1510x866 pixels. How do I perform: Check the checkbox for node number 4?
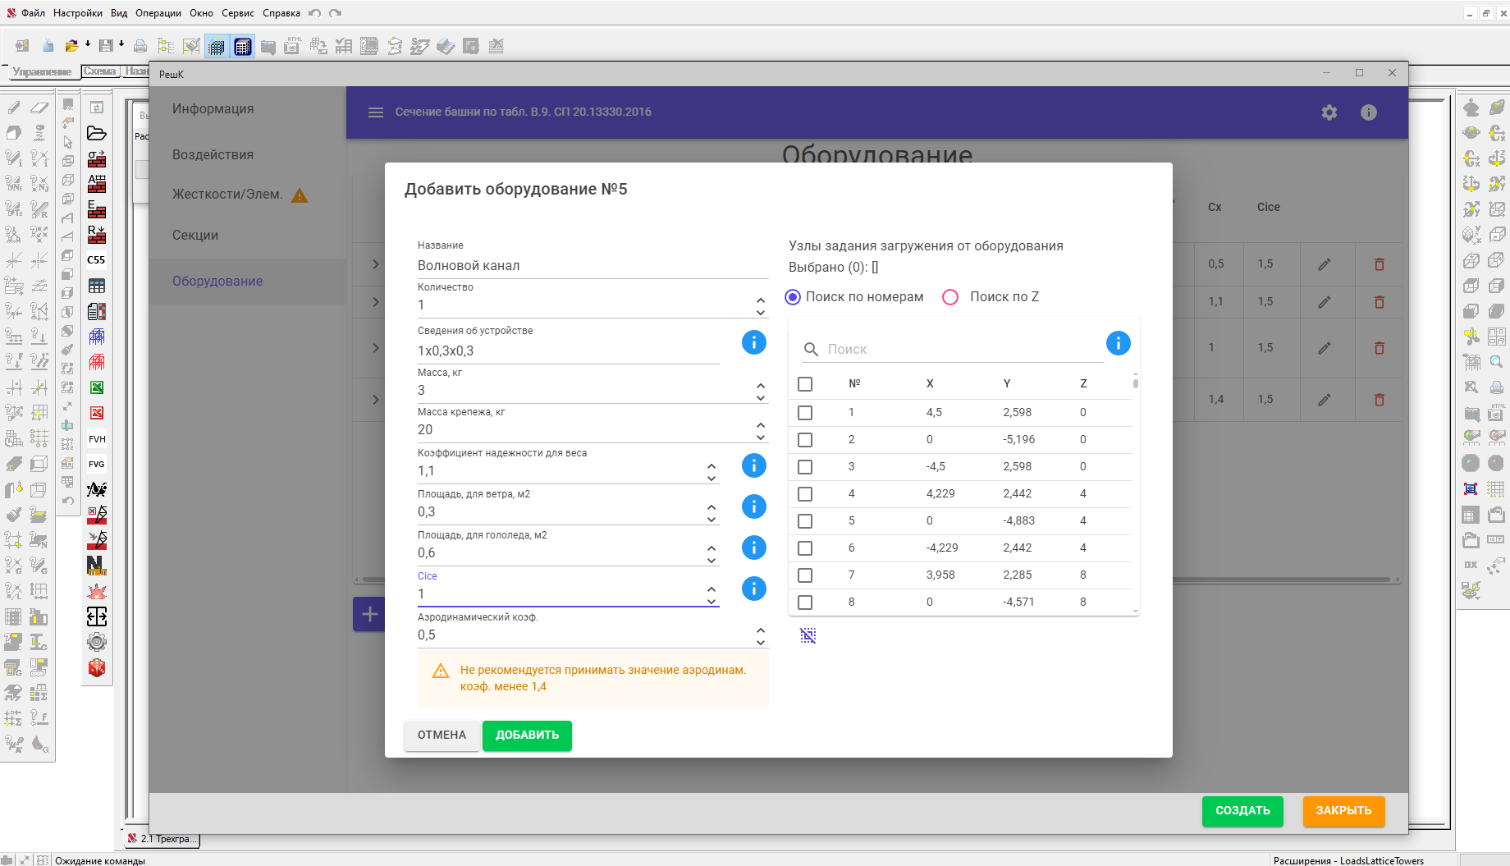coord(805,494)
